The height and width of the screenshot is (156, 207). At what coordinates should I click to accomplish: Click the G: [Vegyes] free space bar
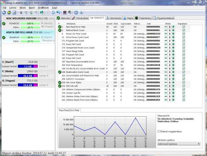pos(28,85)
